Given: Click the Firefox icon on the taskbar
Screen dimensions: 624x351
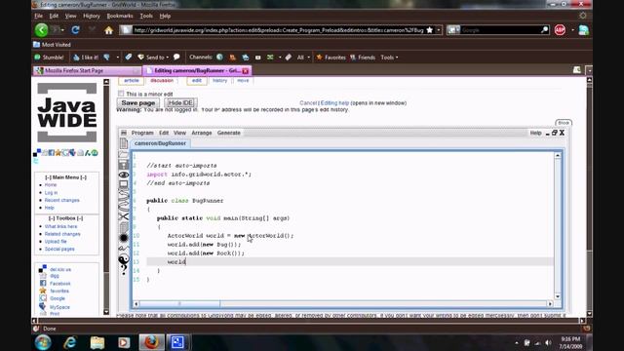Looking at the screenshot, I should [x=151, y=342].
